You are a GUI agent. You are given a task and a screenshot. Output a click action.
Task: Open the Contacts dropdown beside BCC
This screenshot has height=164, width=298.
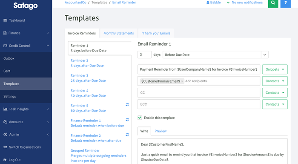pos(275,104)
